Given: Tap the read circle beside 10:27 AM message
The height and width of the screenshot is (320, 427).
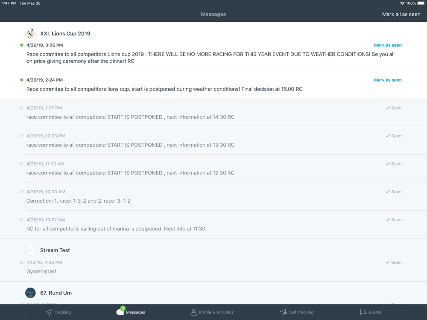Looking at the screenshot, I should (21, 220).
